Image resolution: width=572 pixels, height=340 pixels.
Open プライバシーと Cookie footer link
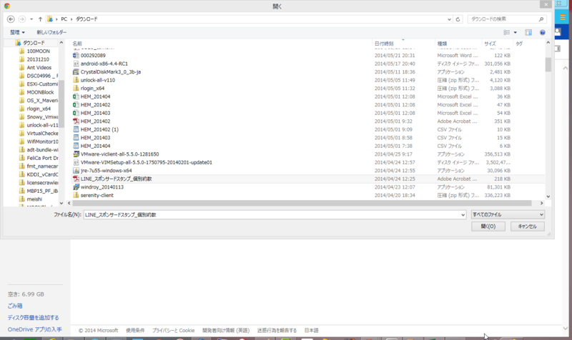point(173,330)
